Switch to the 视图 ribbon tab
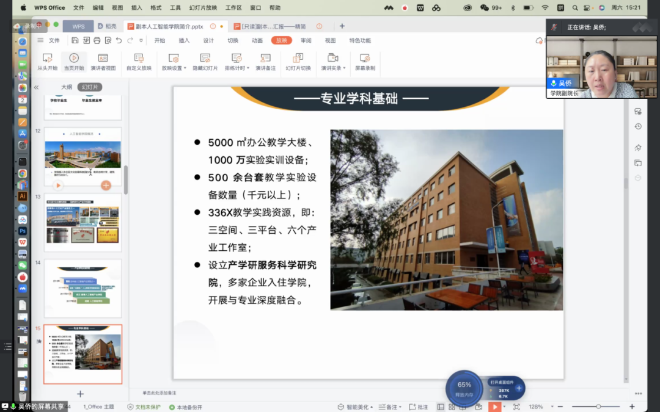660x412 pixels. click(331, 40)
